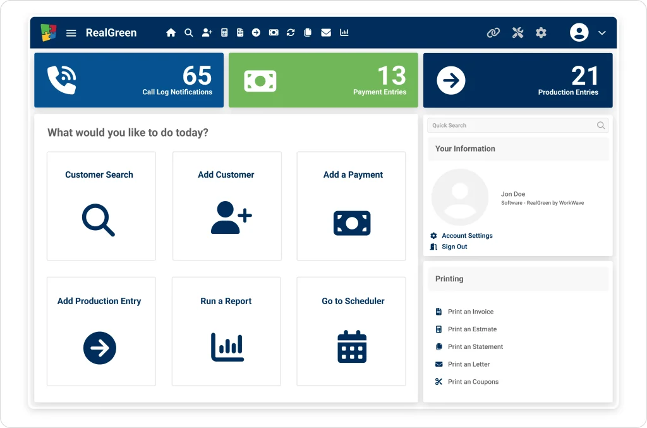
Task: Click the sync refresh icon in the navbar
Action: pyautogui.click(x=290, y=32)
